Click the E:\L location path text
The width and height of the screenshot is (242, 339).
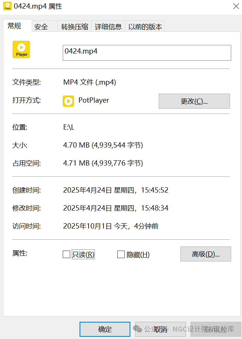coord(69,127)
